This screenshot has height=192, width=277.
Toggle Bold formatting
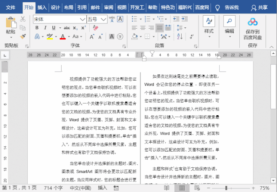tap(37, 28)
